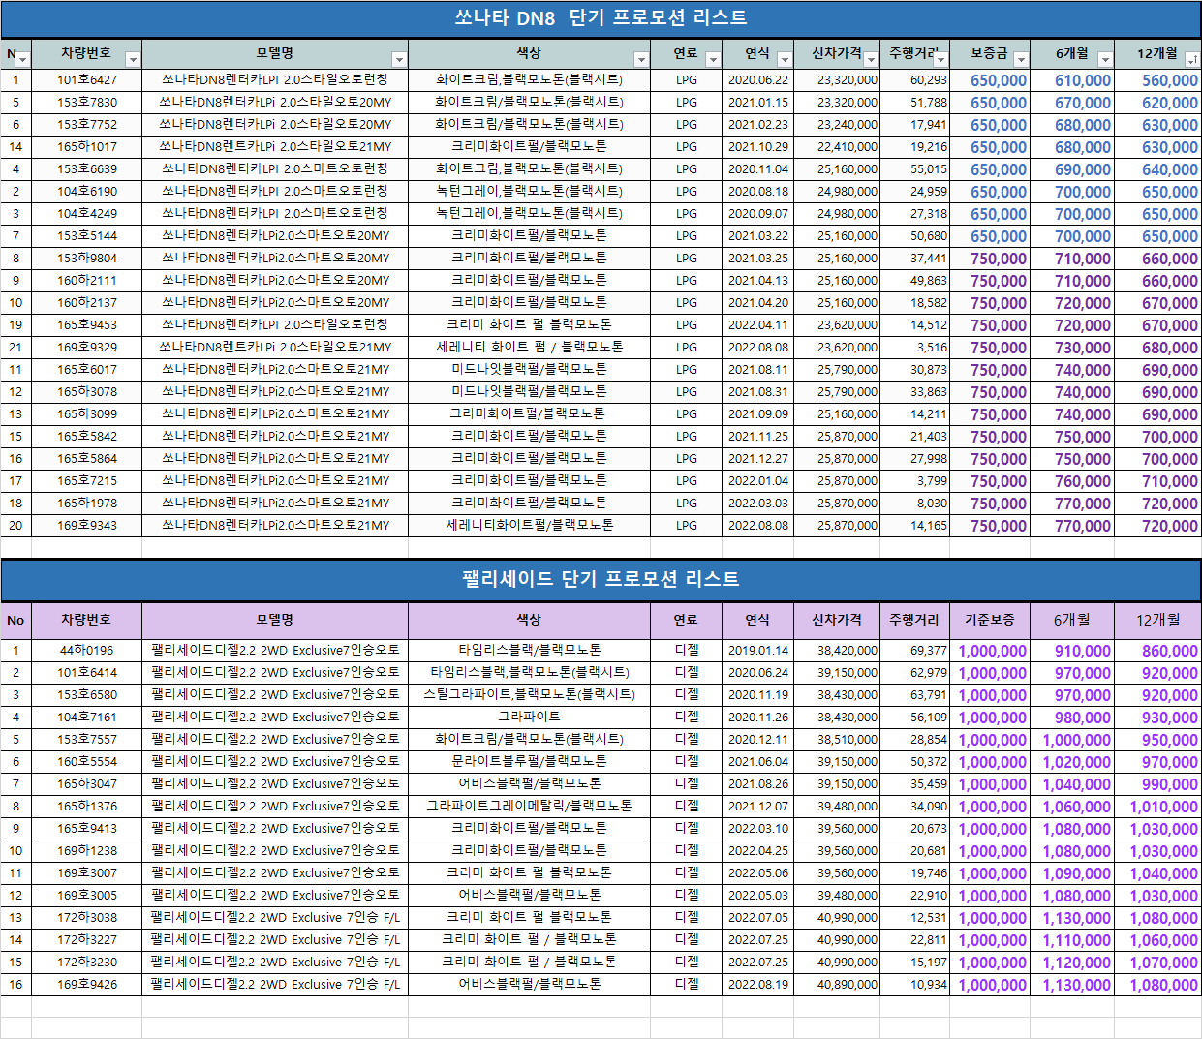
Task: Click the 12개월 value 560,000
Action: pyautogui.click(x=1157, y=80)
